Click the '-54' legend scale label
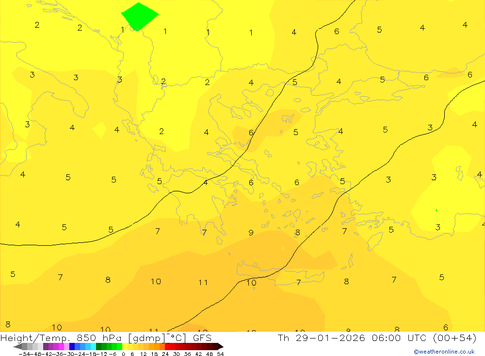Viewport: 485px width, 356px height. [24, 354]
